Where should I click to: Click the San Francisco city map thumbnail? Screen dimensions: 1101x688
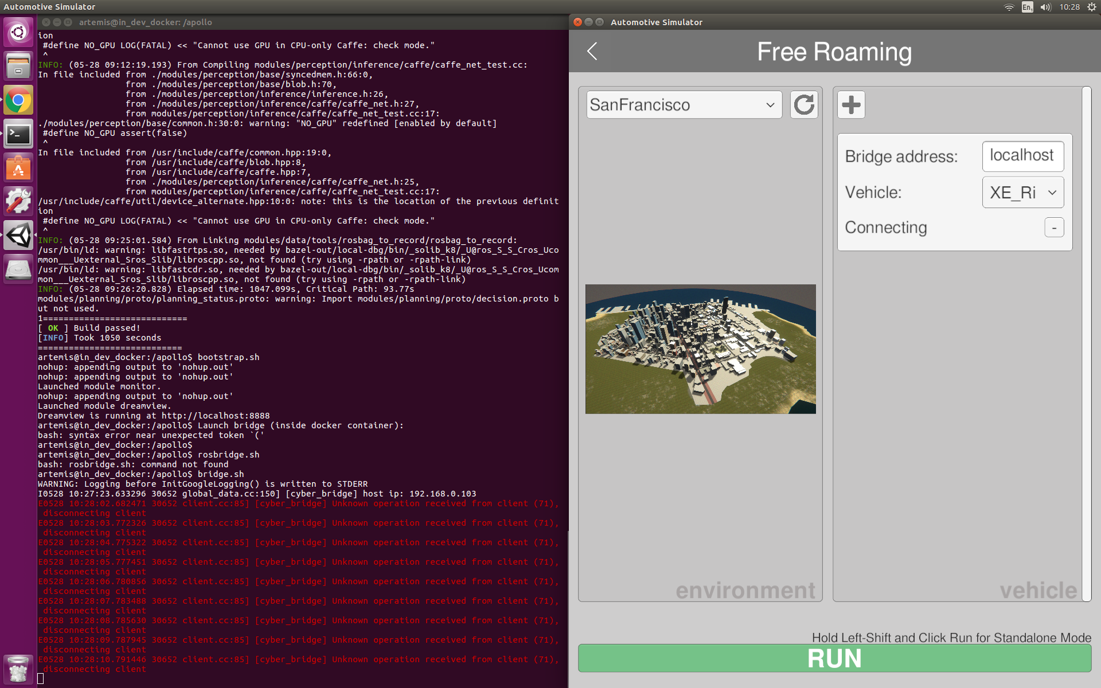tap(700, 349)
